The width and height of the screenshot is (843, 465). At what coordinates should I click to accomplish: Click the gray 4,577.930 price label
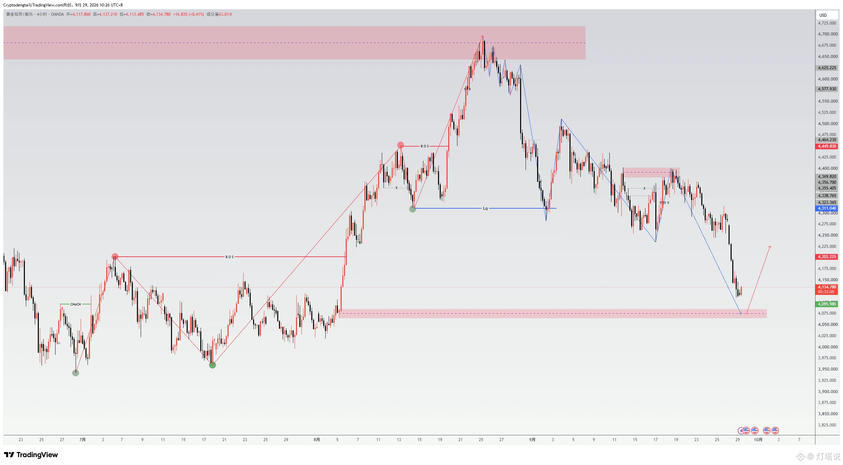(x=827, y=89)
